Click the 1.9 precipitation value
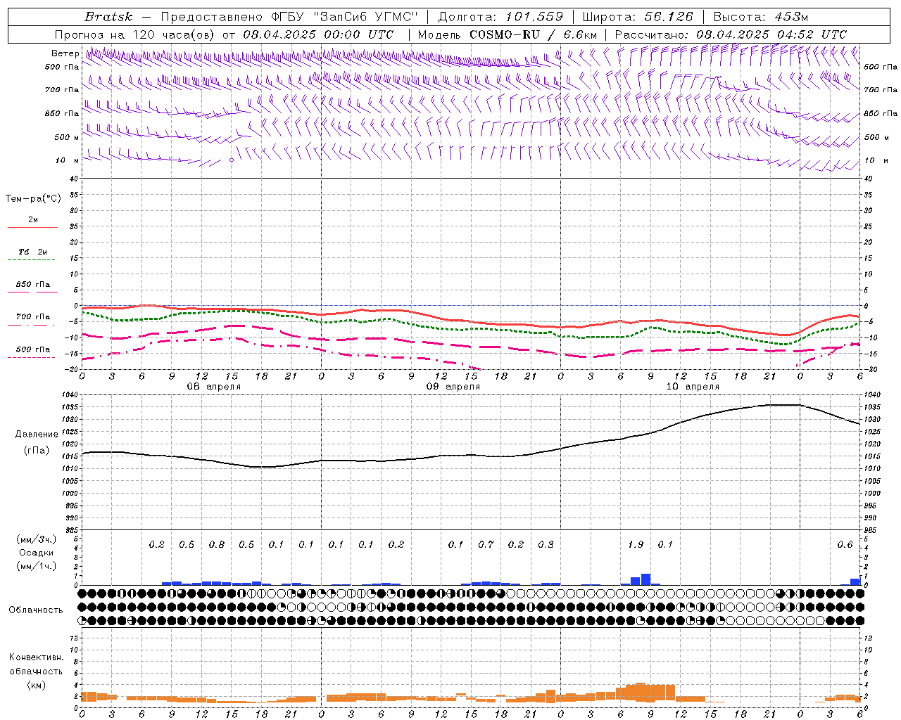 [636, 544]
